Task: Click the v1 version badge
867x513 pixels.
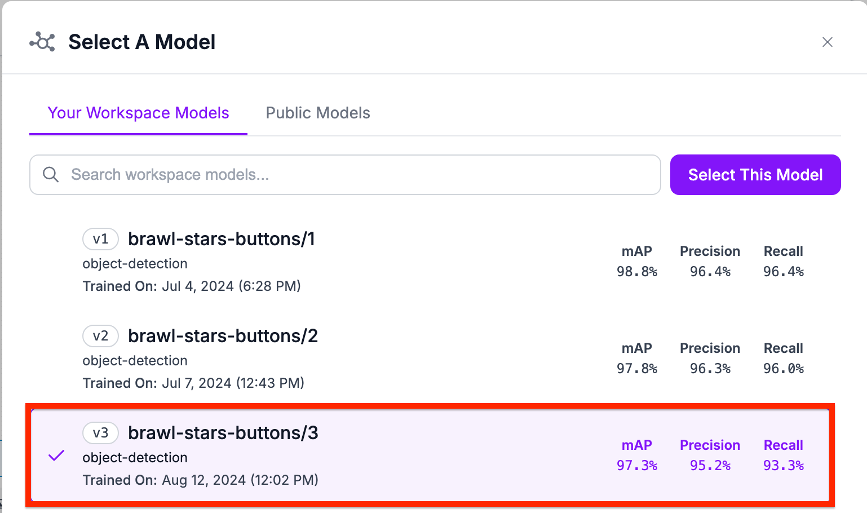Action: point(100,239)
